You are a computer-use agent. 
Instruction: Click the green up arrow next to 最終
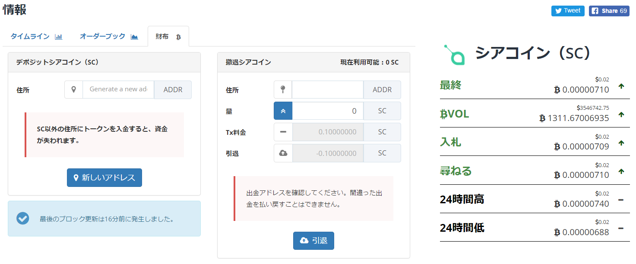(x=621, y=86)
